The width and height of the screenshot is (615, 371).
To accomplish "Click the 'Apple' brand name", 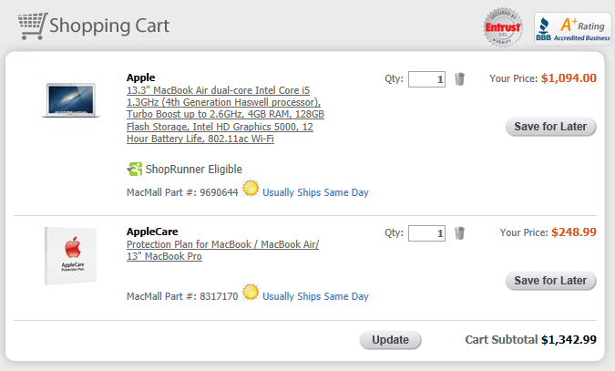I will point(141,77).
